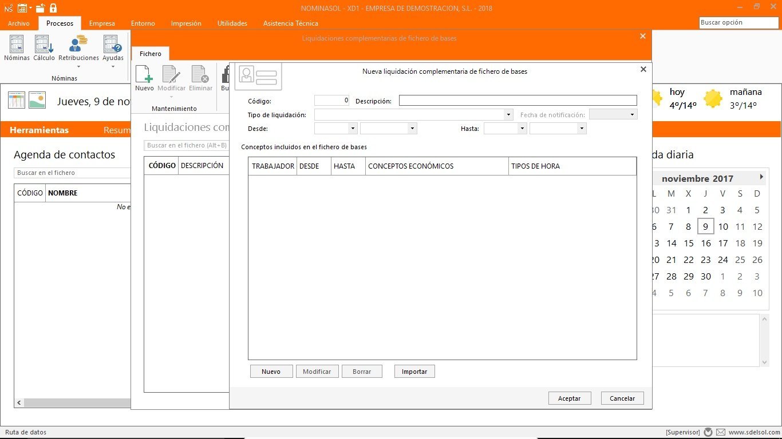Viewport: 782px width, 439px height.
Task: Close the Nueva liquidación complementaria dialog
Action: (x=643, y=69)
